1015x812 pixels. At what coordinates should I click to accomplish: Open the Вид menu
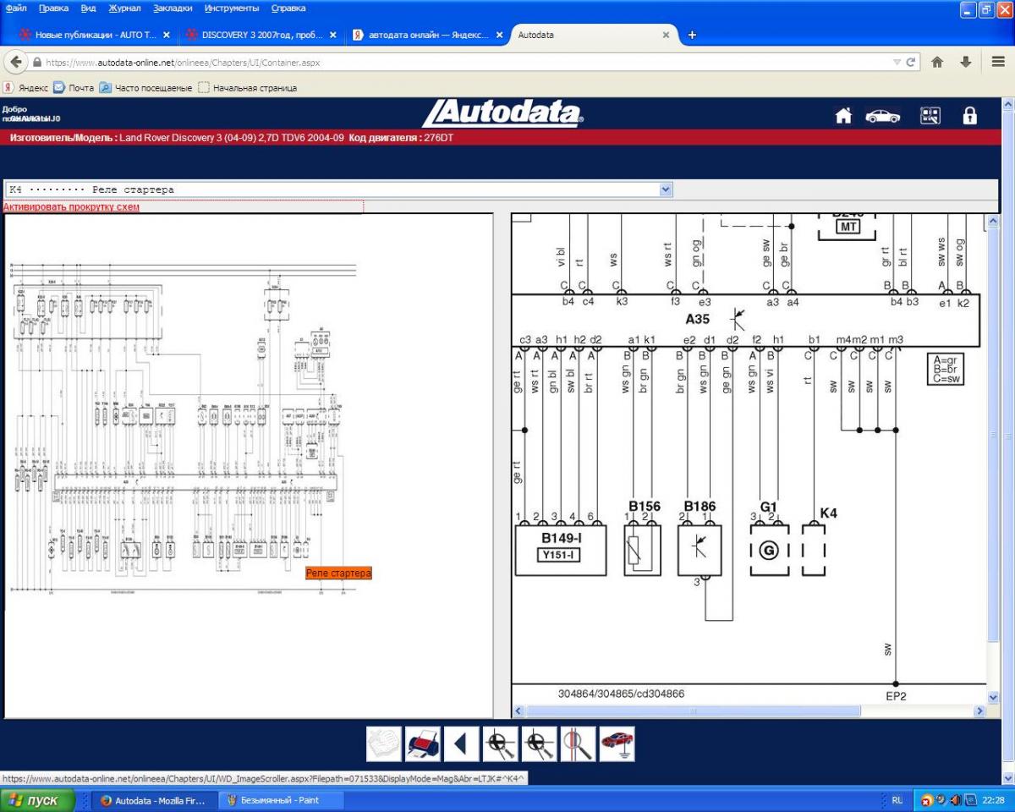point(88,8)
